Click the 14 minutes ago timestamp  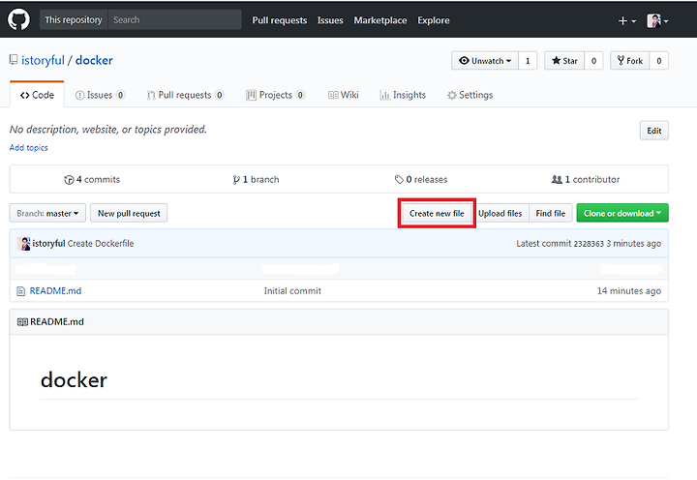pyautogui.click(x=629, y=291)
